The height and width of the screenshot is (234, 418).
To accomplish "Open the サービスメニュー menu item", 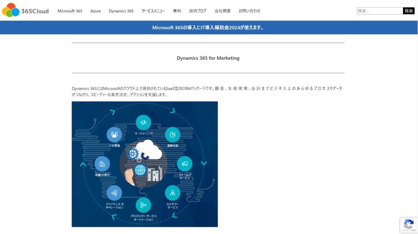I will pos(153,11).
